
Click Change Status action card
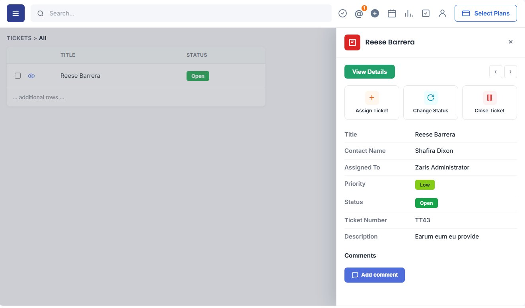pyautogui.click(x=431, y=102)
